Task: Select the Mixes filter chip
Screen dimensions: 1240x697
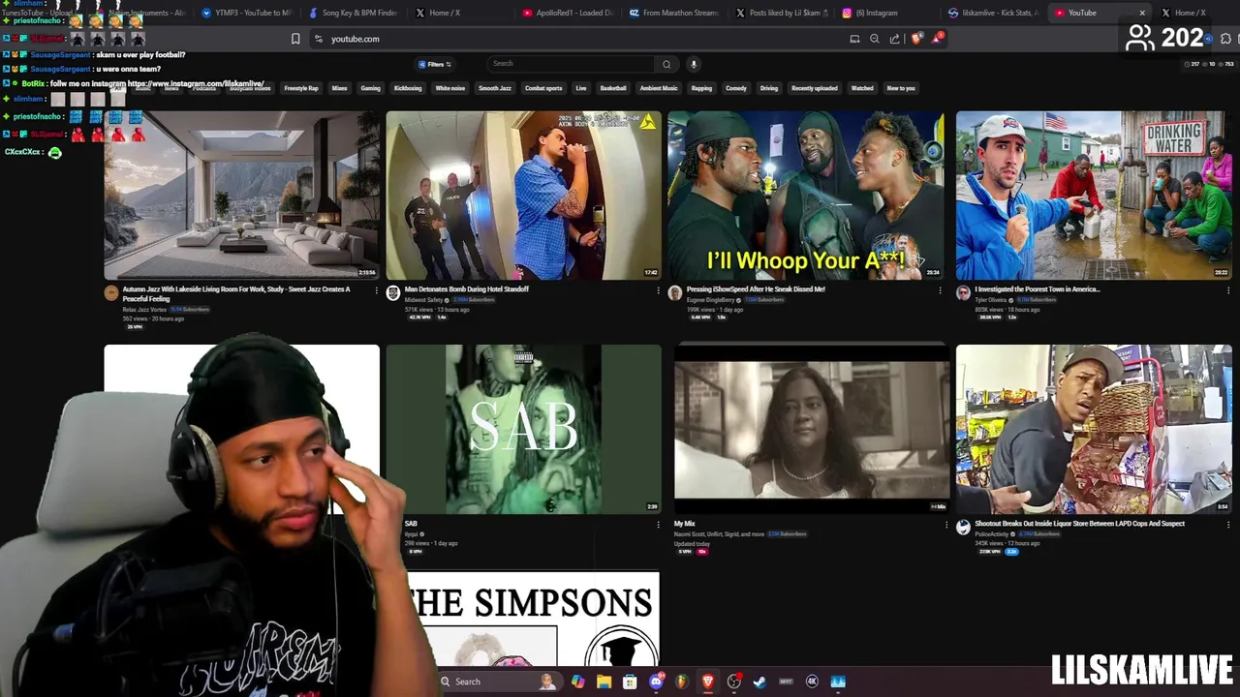Action: (x=339, y=88)
